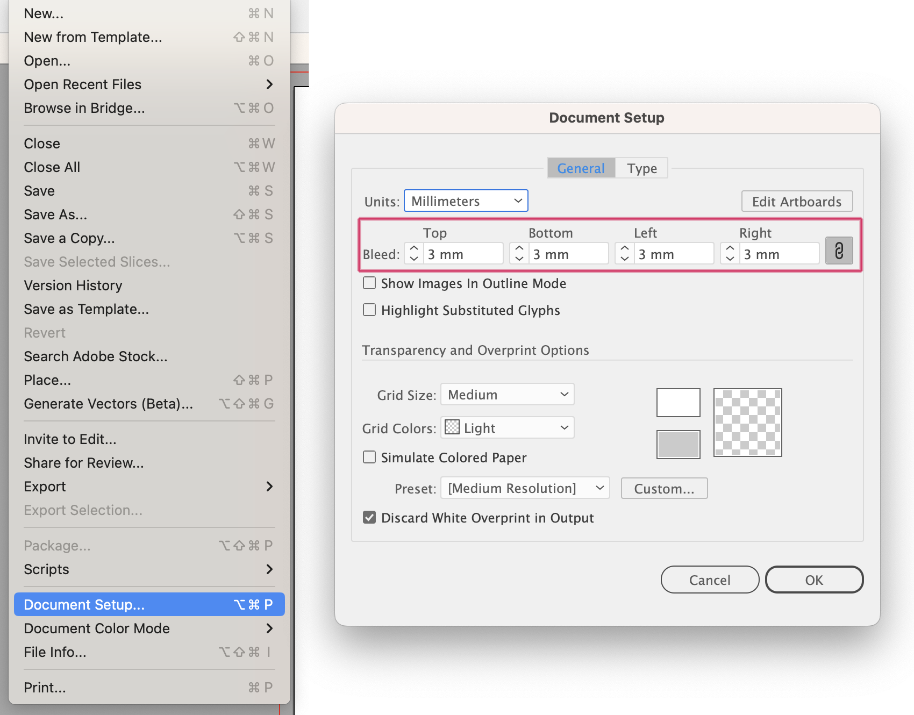
Task: Click the white color swatch preview
Action: pos(678,402)
